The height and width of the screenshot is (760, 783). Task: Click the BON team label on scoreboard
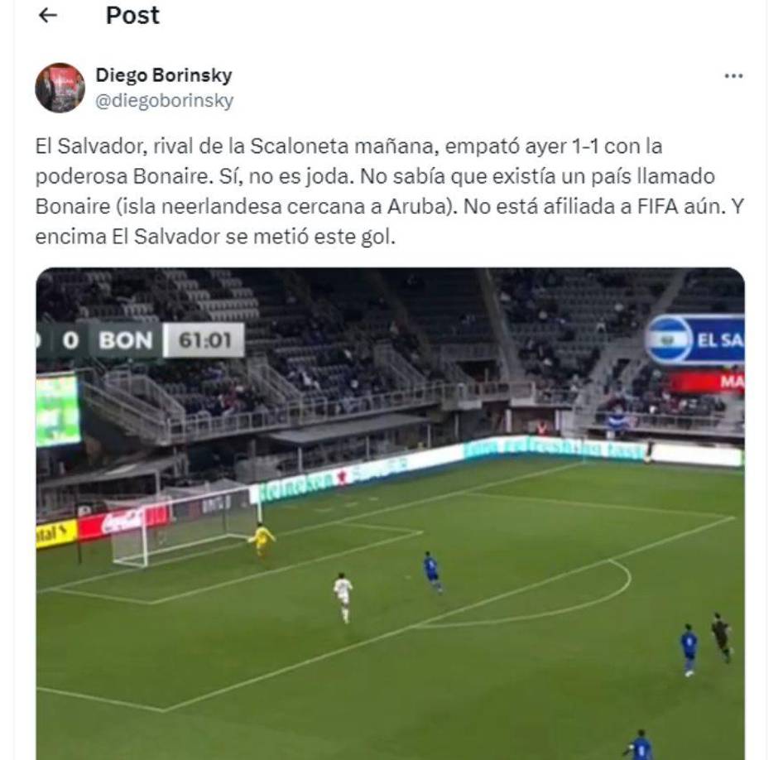pyautogui.click(x=125, y=340)
